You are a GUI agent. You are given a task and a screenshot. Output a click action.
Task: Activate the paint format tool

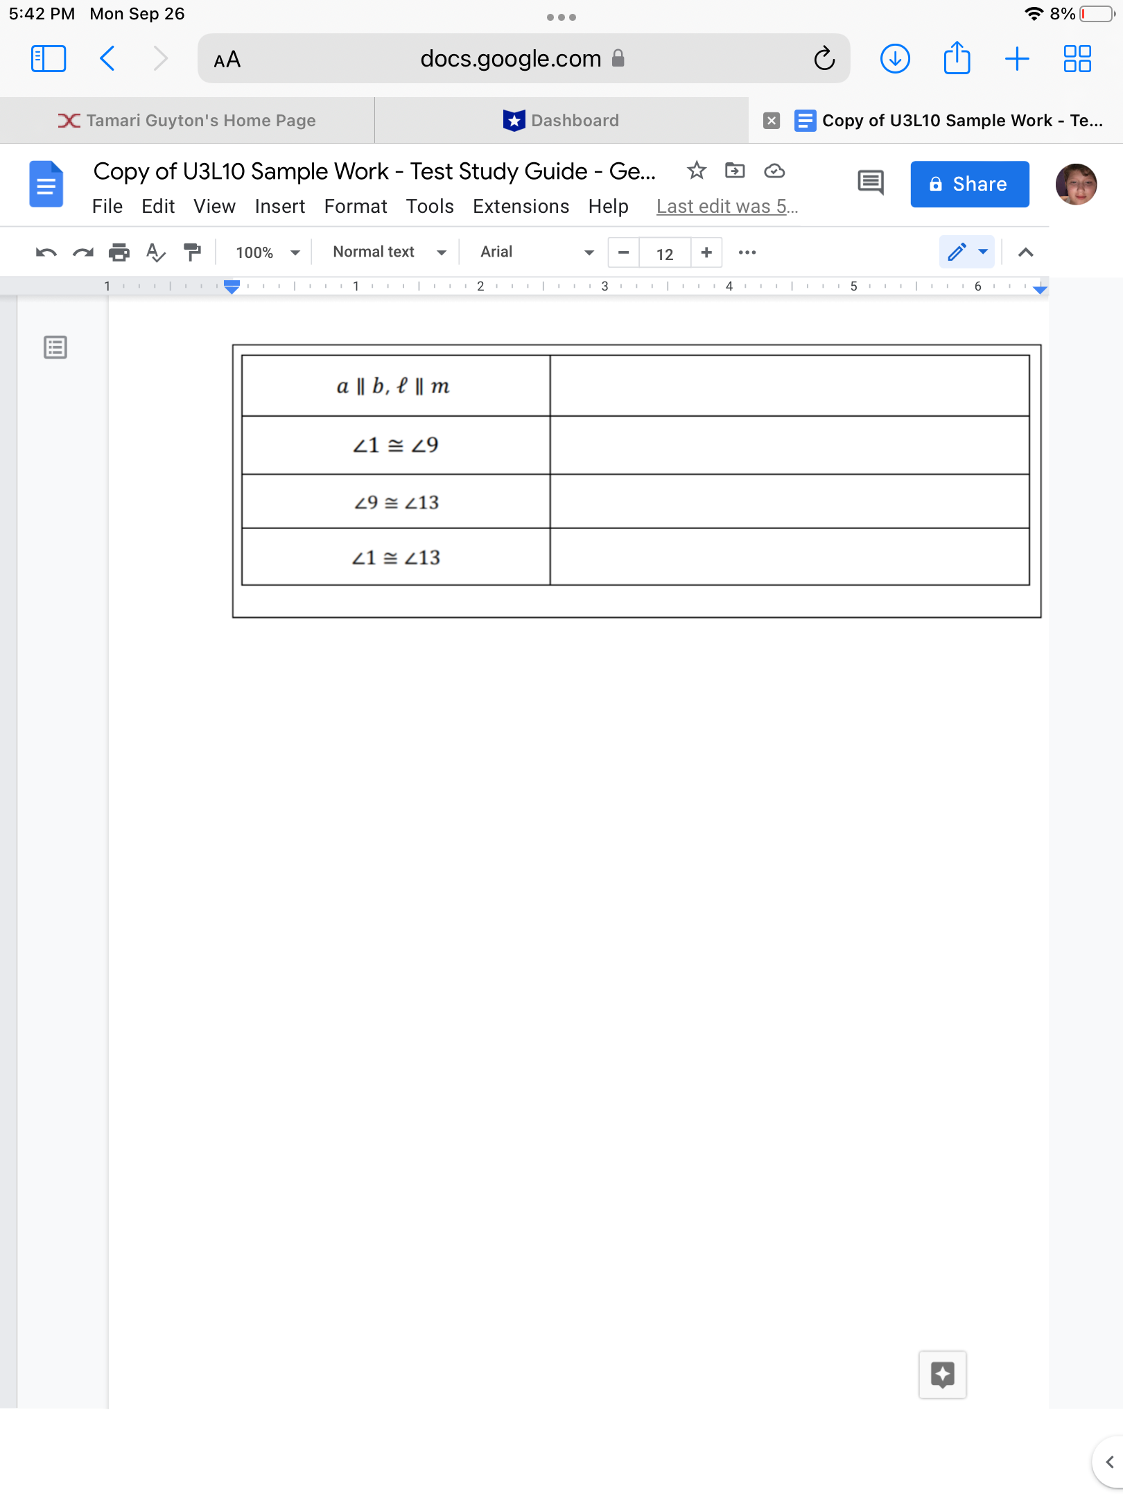coord(192,252)
